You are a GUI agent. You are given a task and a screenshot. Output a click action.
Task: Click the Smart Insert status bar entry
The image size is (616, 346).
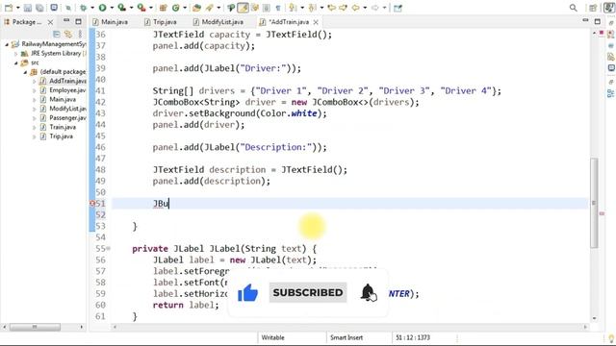[x=346, y=337]
